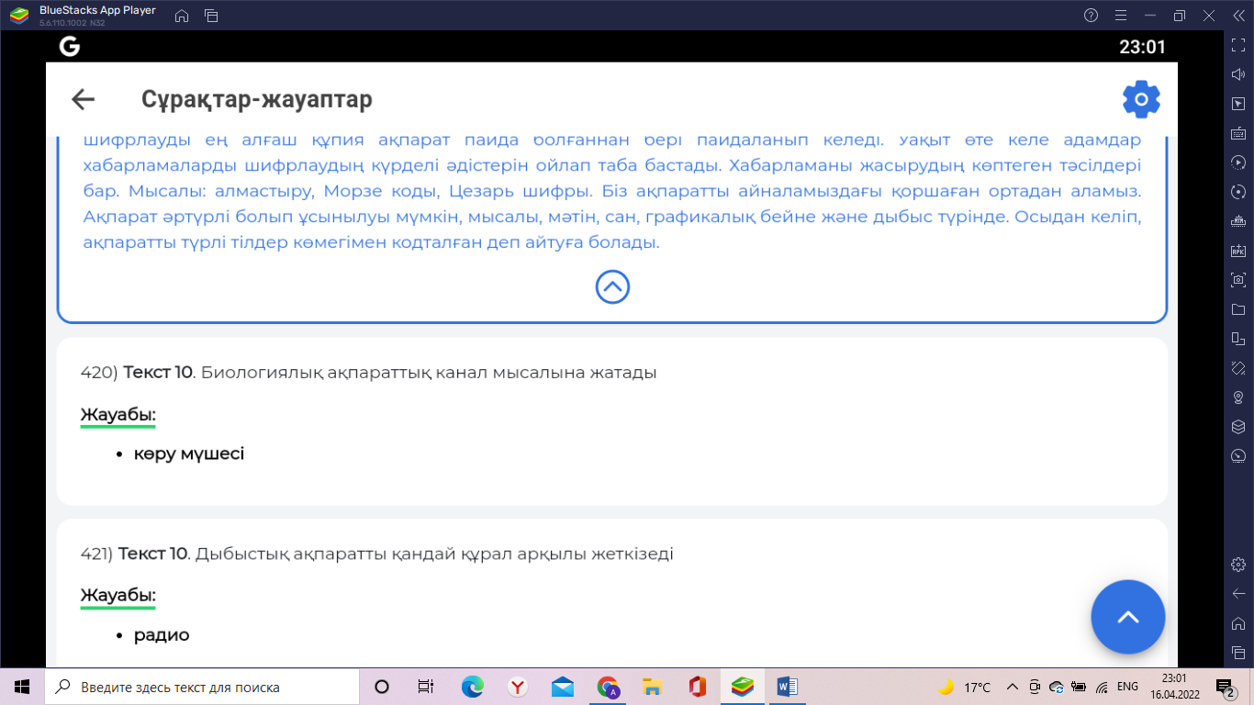Select answer text "радио"
The height and width of the screenshot is (705, 1254).
[x=162, y=635]
